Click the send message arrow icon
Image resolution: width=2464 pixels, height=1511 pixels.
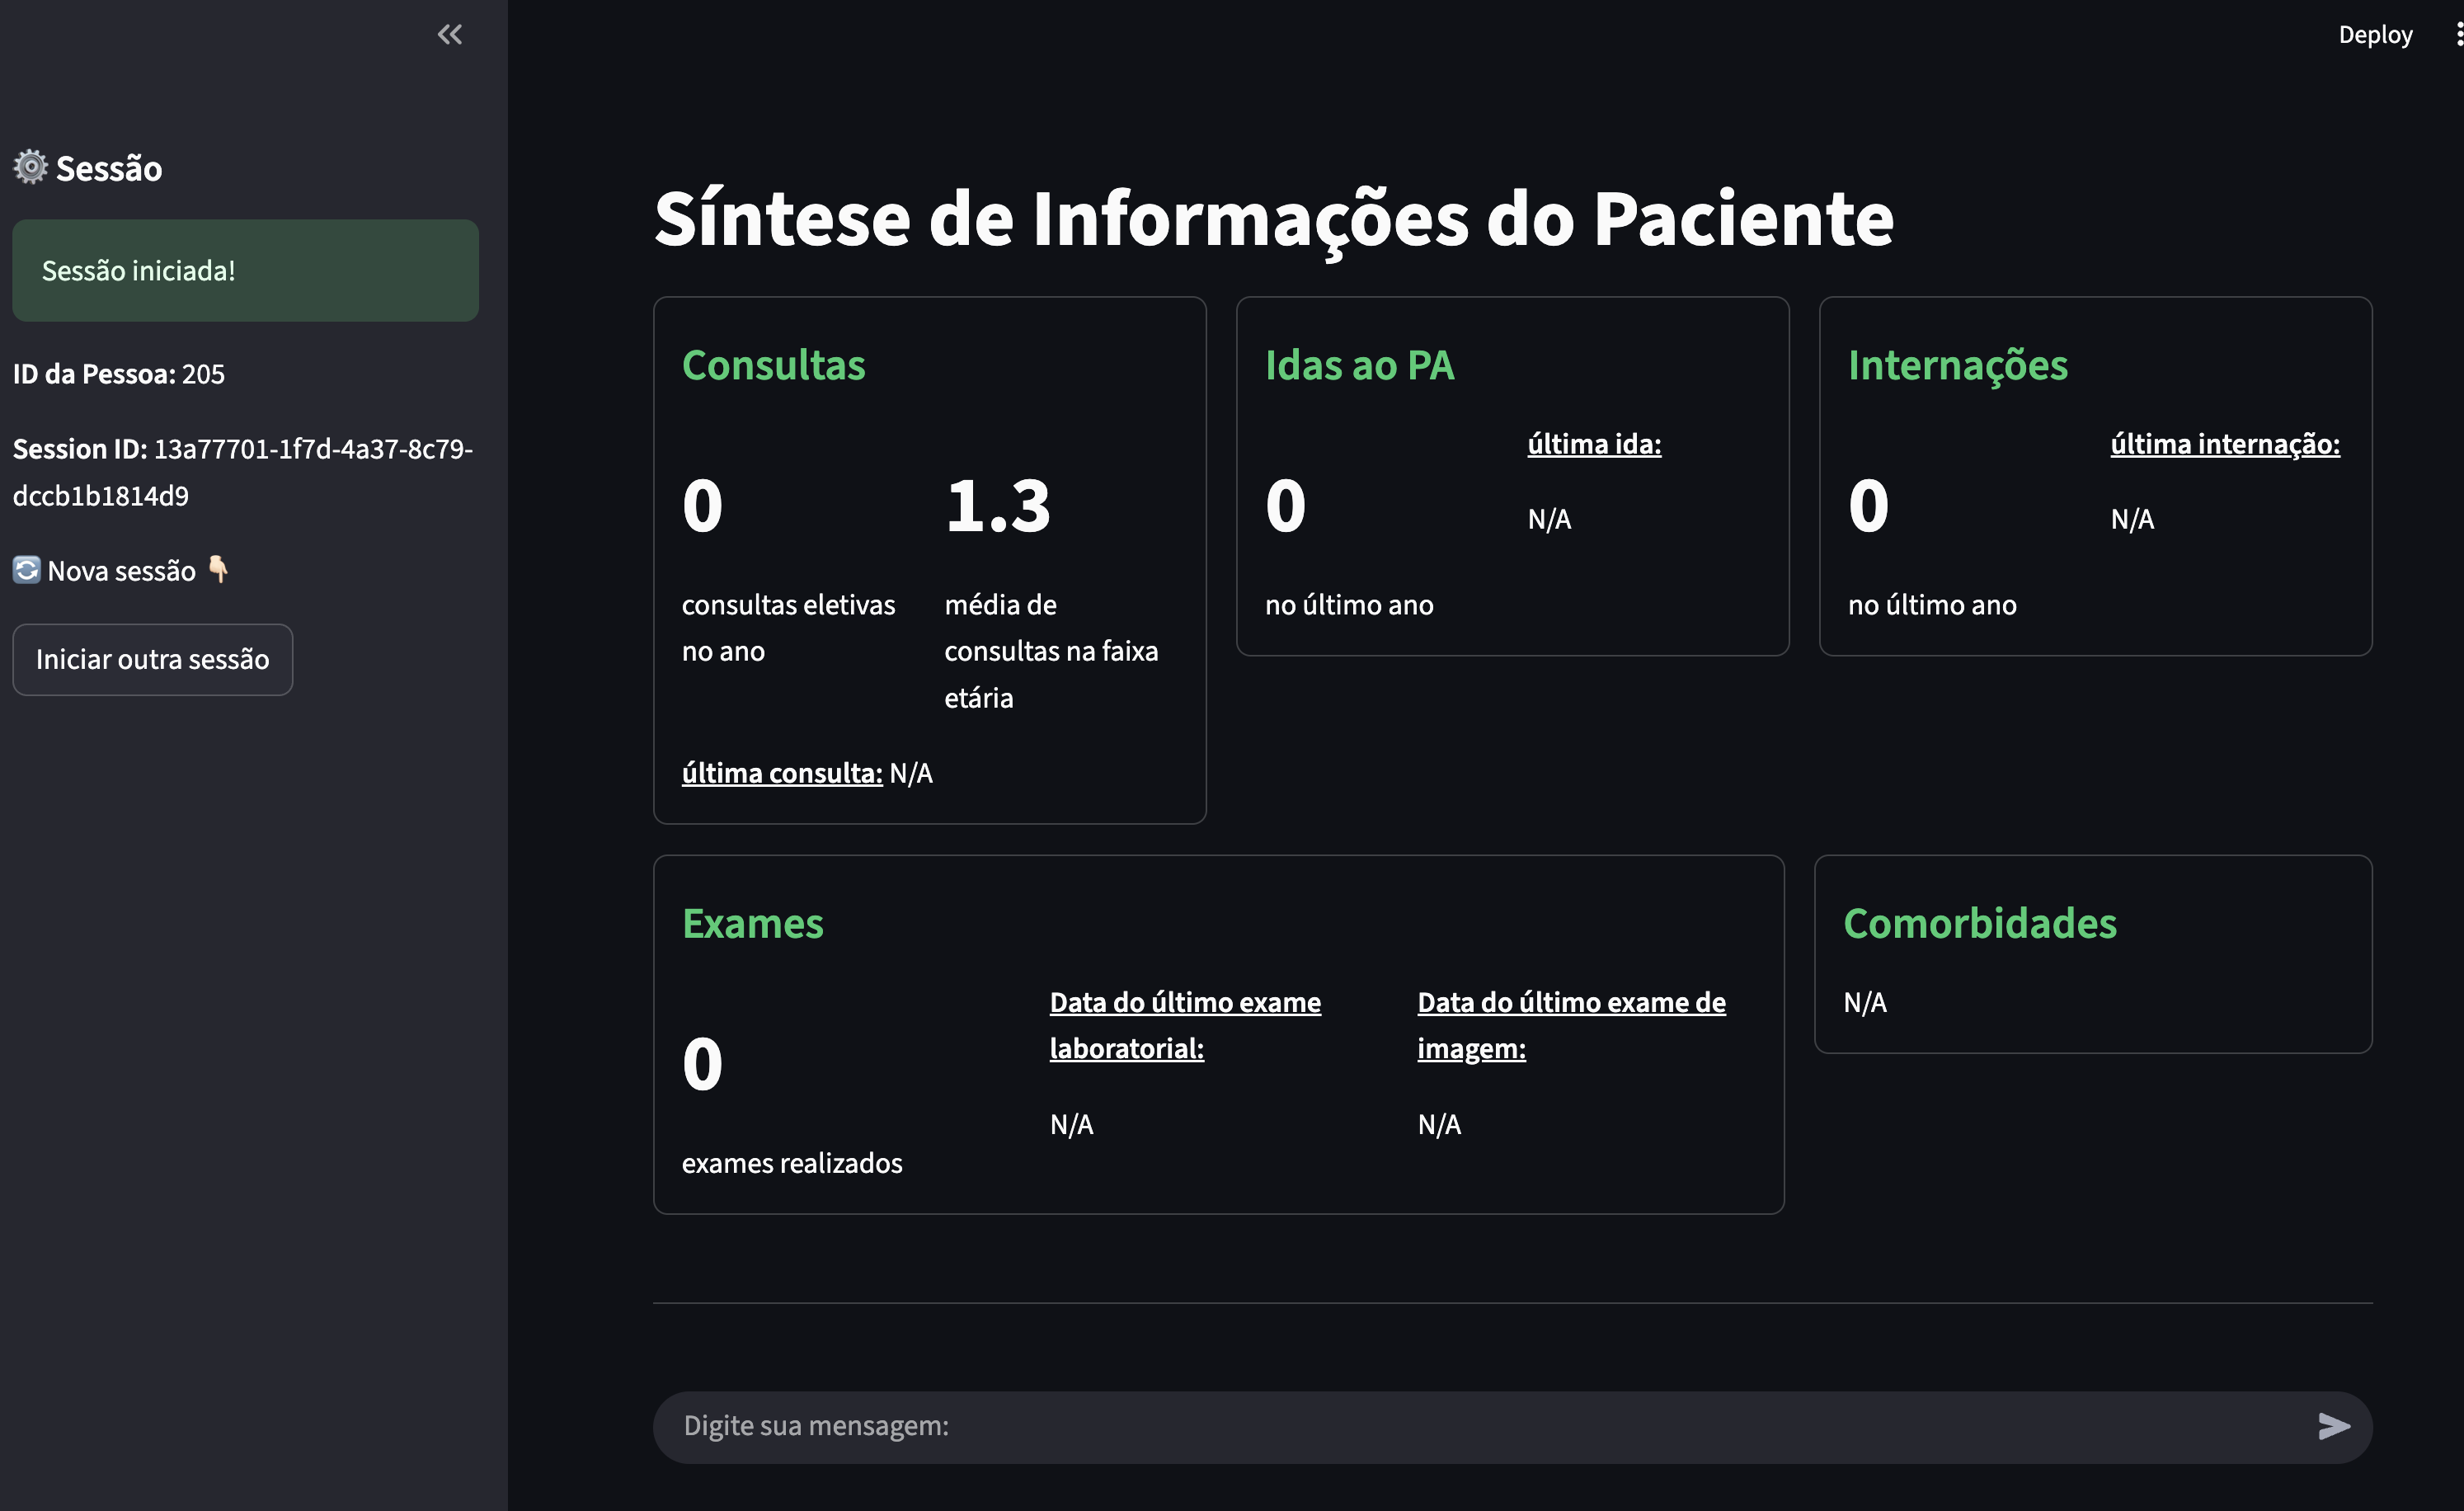coord(2333,1426)
